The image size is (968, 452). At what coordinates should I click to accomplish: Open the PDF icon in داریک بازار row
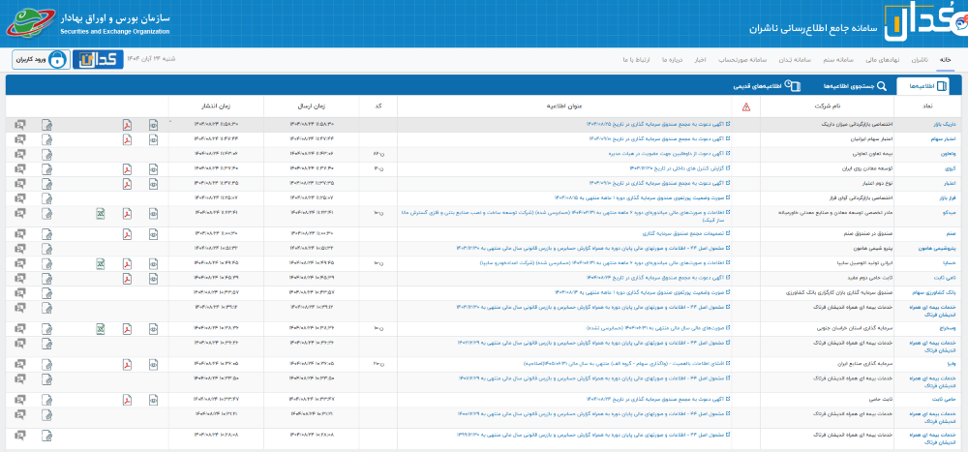point(126,125)
